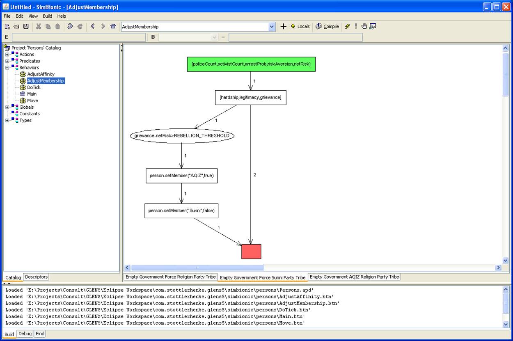
Task: Open the View menu
Action: pyautogui.click(x=33, y=16)
